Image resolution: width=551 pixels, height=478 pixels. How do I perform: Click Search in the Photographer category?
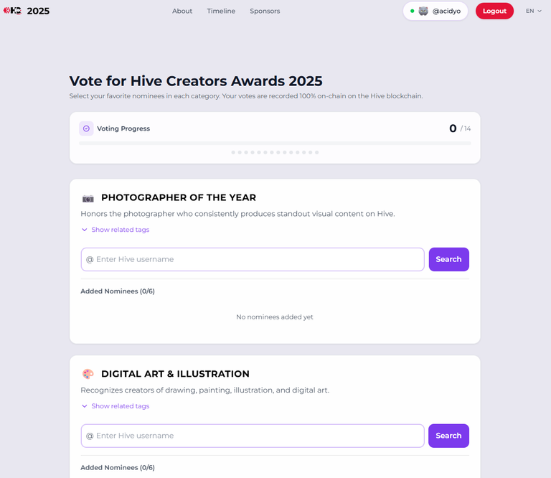coord(448,259)
